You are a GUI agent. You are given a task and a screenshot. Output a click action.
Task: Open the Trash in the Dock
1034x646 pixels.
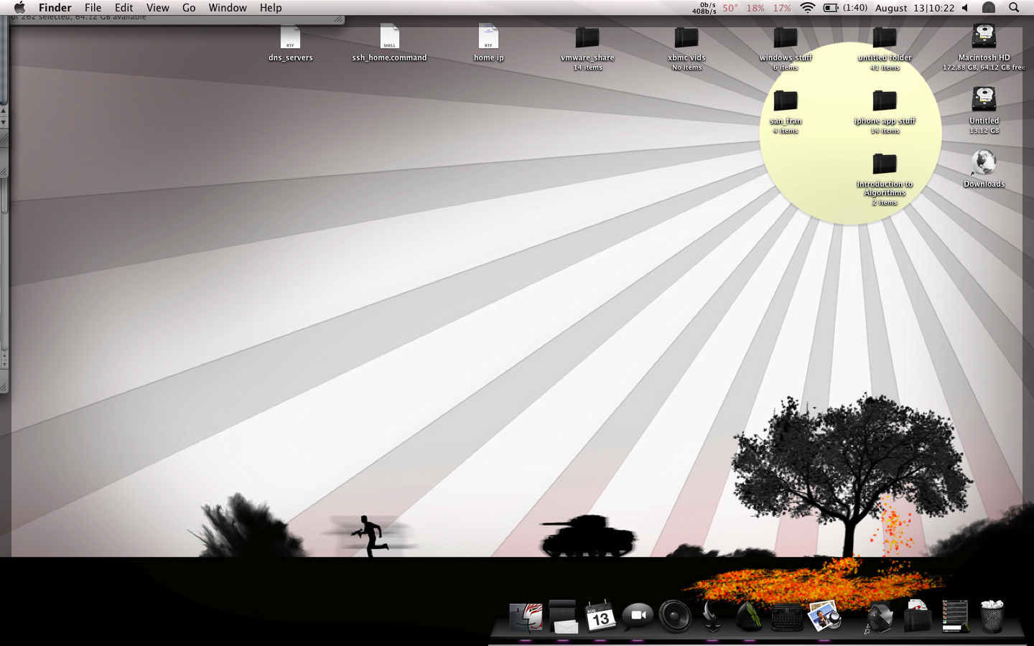pos(992,617)
